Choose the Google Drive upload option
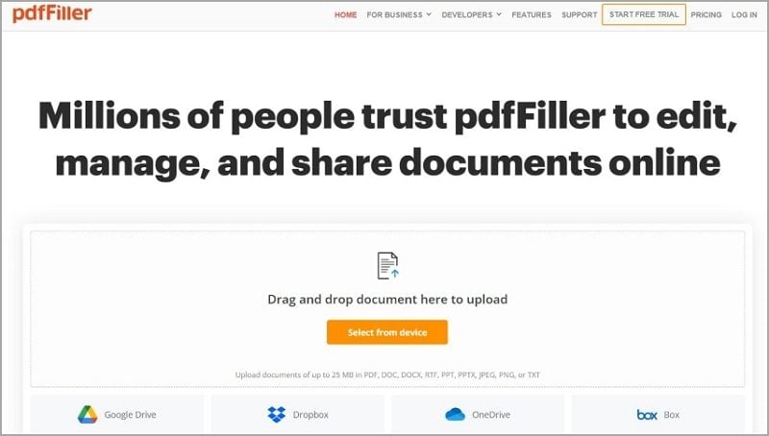The height and width of the screenshot is (436, 769). pyautogui.click(x=116, y=415)
